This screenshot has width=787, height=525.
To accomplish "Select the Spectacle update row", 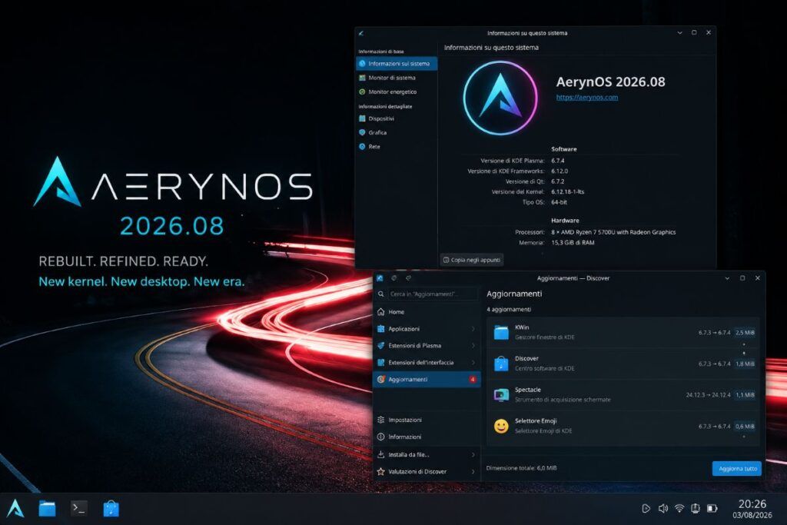I will [x=623, y=394].
